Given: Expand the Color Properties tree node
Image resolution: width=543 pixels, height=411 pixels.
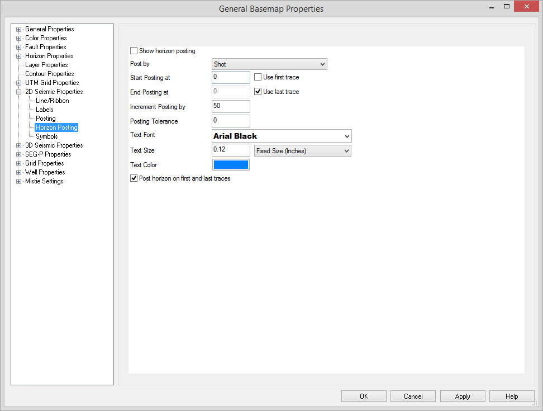Looking at the screenshot, I should 19,38.
